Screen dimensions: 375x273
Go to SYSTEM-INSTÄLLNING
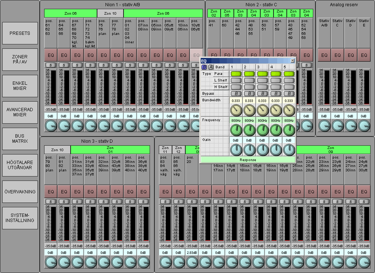(x=20, y=218)
